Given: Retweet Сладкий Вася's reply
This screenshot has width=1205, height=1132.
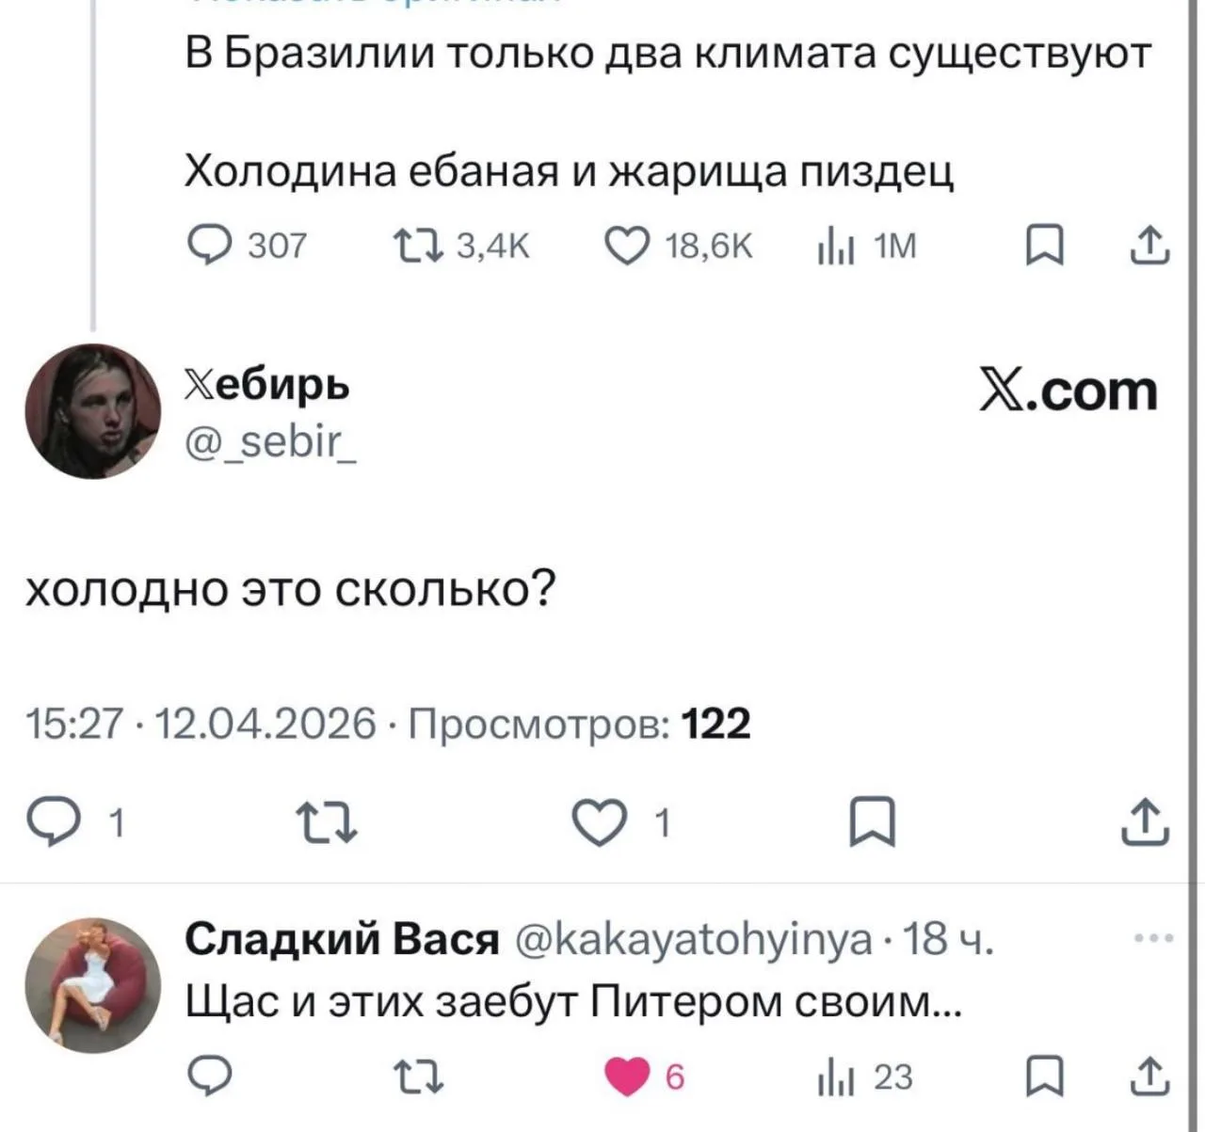Looking at the screenshot, I should (417, 1076).
